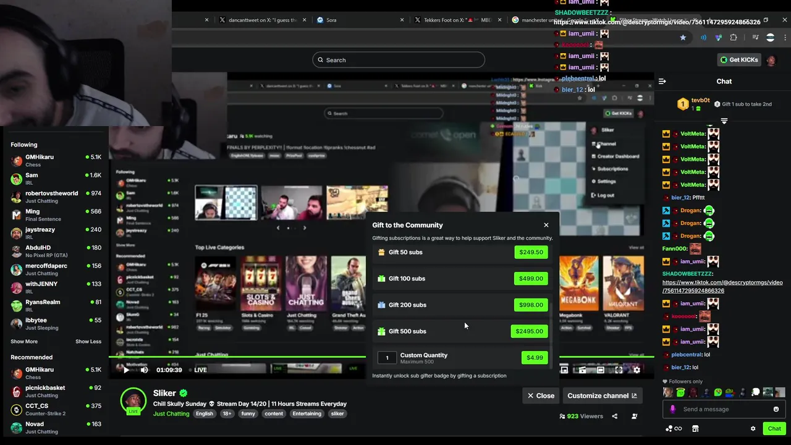Open Customize channel link
Screen dimensions: 791x445
click(602, 396)
